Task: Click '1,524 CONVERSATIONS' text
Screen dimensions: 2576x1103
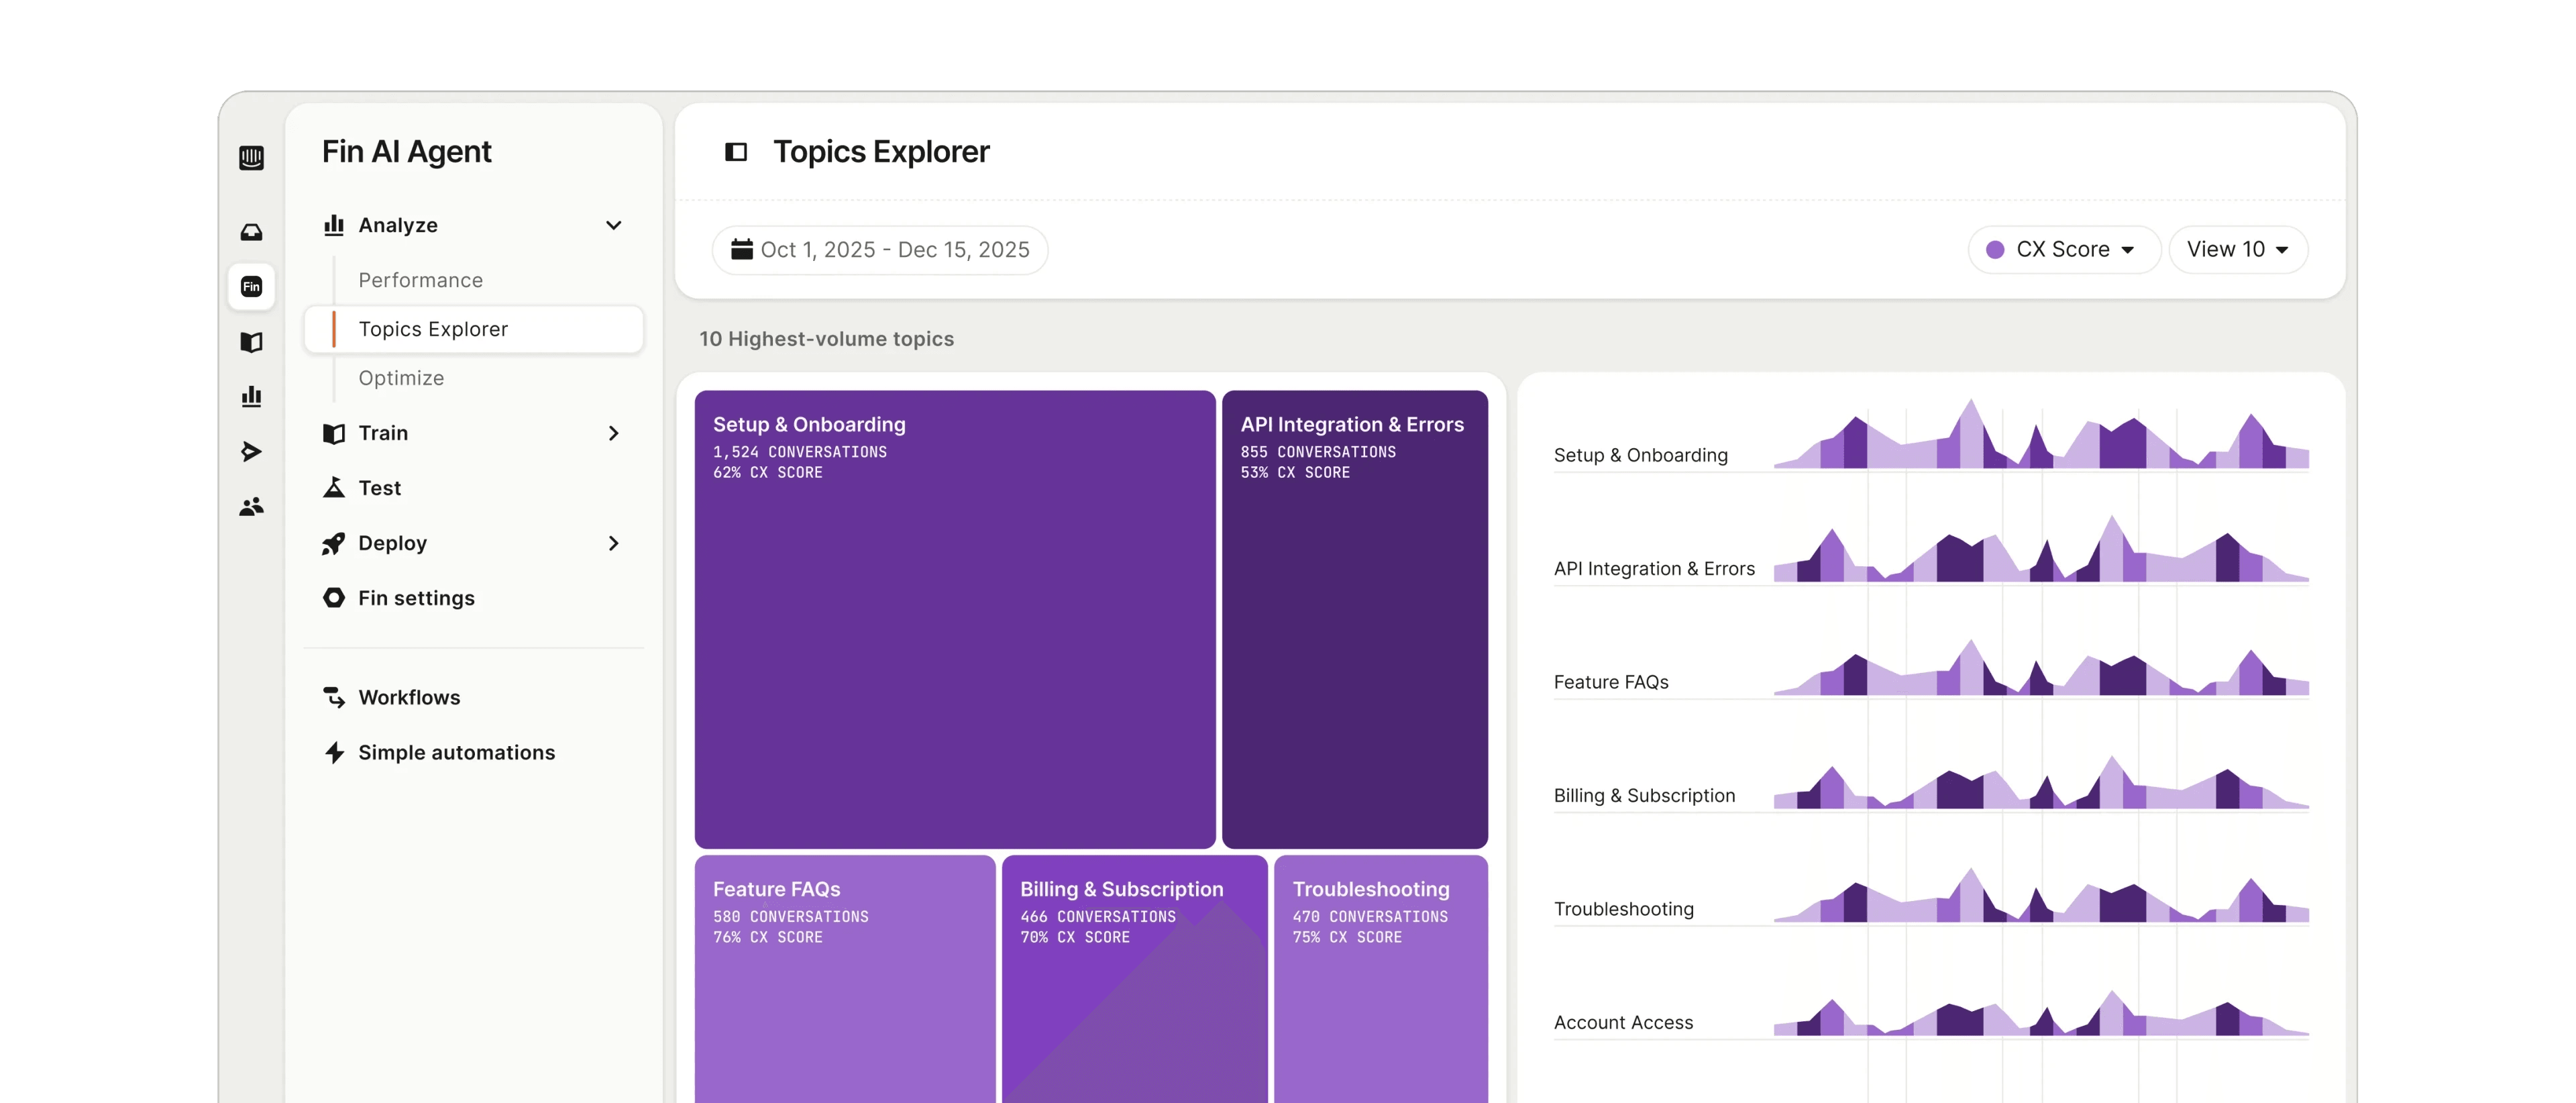Action: [x=800, y=452]
